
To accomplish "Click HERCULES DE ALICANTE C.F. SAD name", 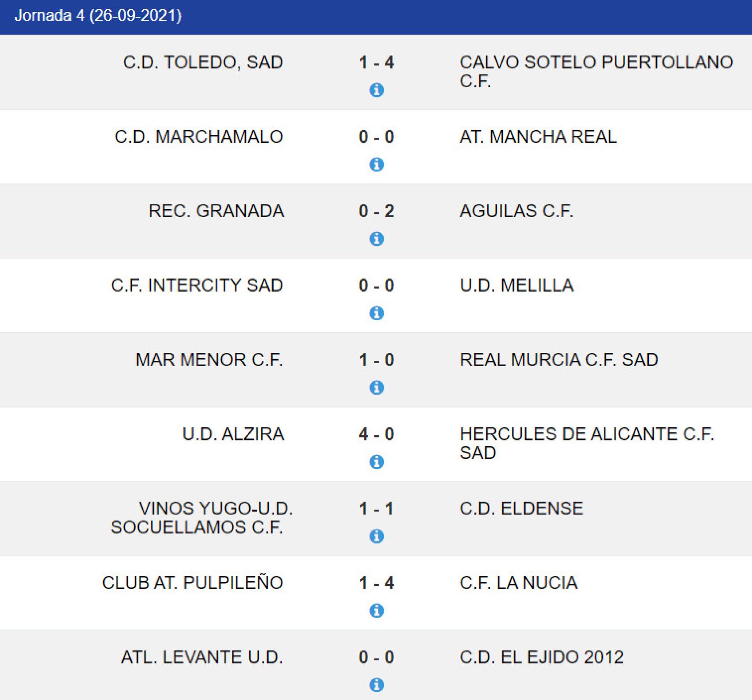I will tap(587, 444).
